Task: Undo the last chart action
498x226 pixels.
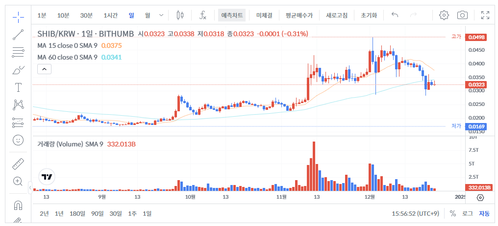Action: (395, 15)
